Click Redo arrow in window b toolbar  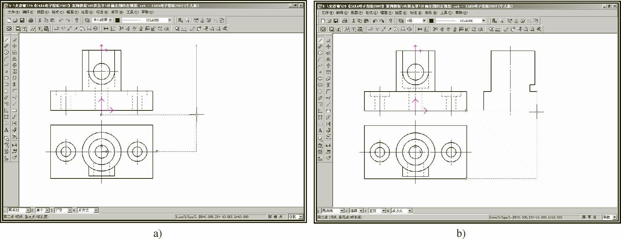tap(382, 21)
